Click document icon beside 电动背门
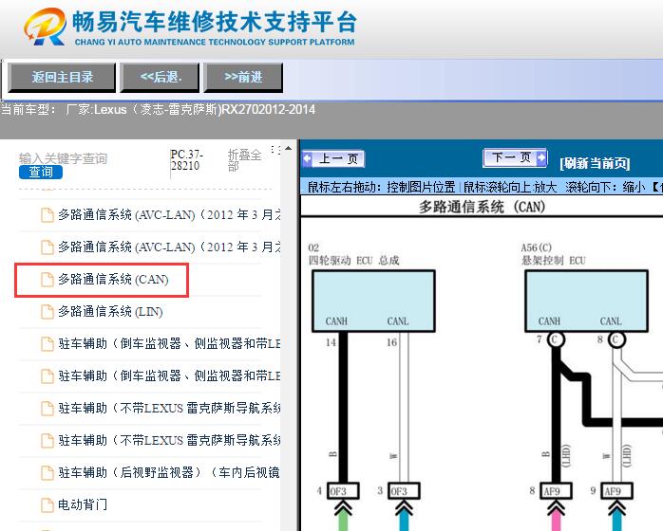Screen dimensions: 663x531 point(47,504)
